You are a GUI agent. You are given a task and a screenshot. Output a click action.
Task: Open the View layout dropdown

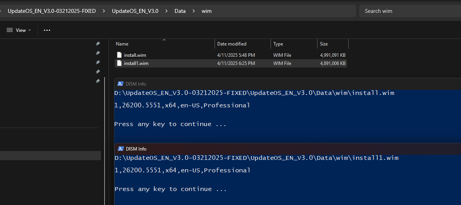[x=19, y=30]
